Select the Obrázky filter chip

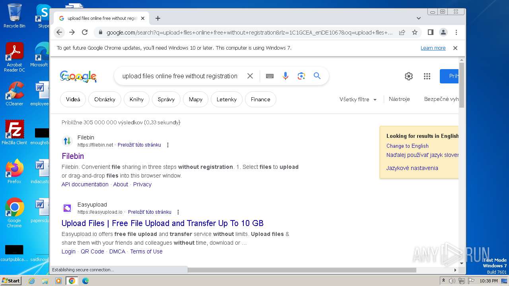coord(105,99)
